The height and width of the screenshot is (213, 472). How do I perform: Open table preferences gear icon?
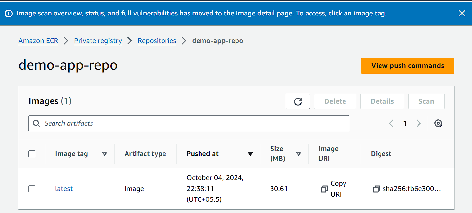pos(438,123)
